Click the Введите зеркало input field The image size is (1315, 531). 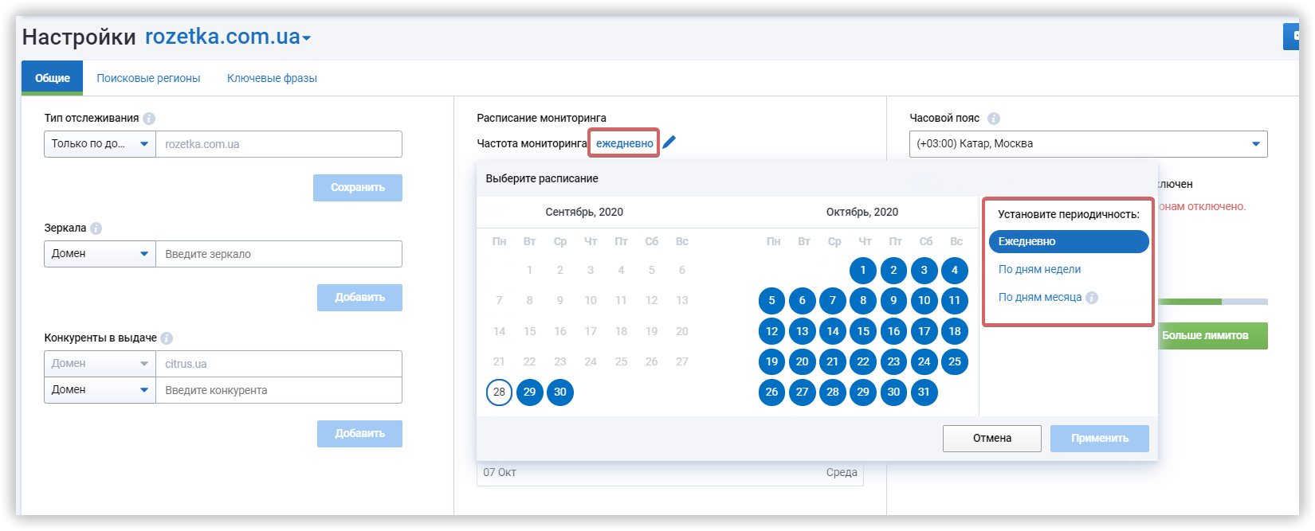pos(278,254)
